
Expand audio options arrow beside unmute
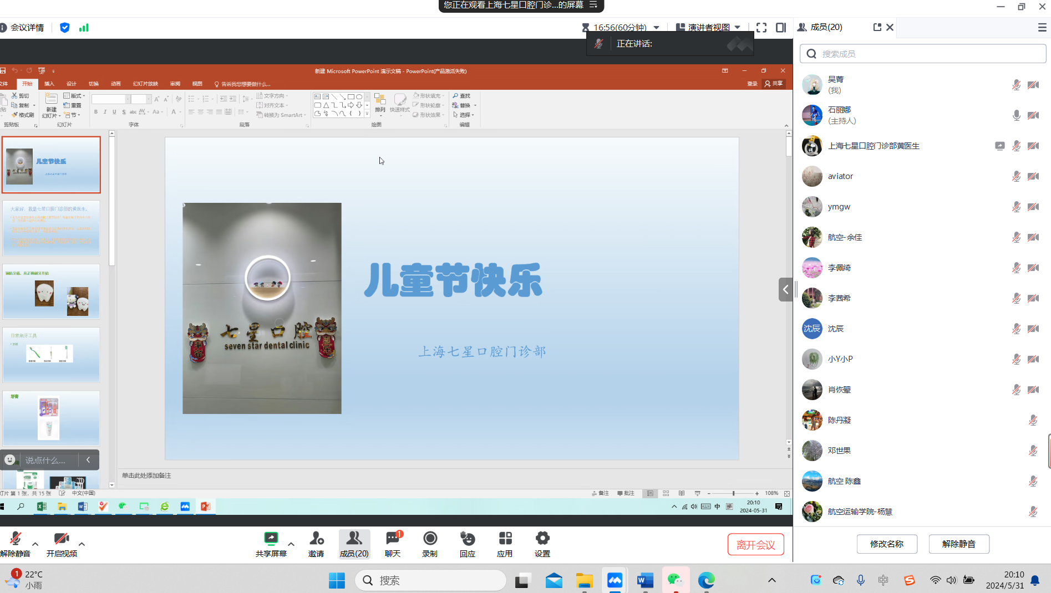coord(35,544)
